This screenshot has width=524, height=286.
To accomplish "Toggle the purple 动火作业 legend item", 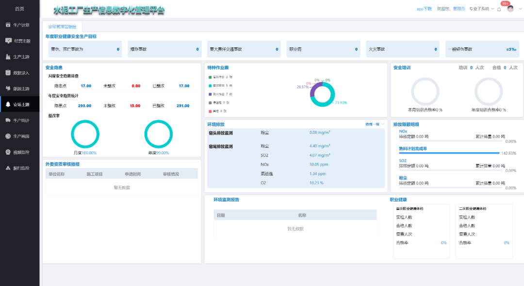I will point(221,94).
